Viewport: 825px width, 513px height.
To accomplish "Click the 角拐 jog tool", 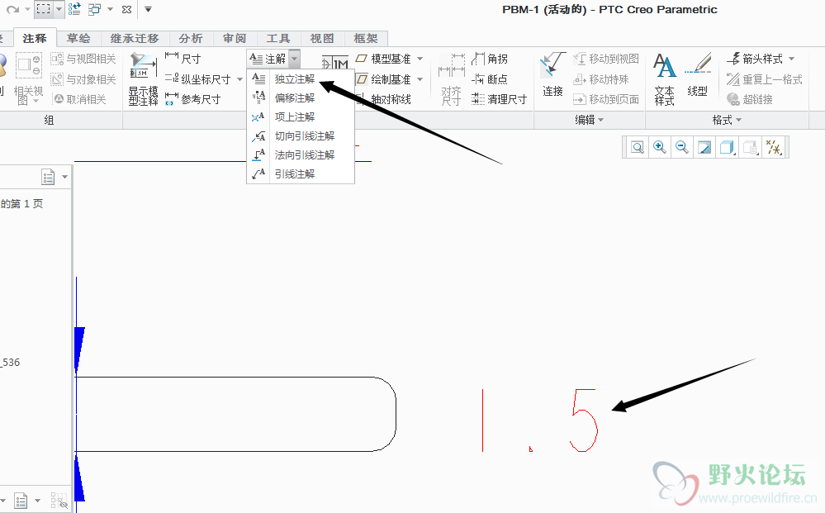I will tap(490, 59).
